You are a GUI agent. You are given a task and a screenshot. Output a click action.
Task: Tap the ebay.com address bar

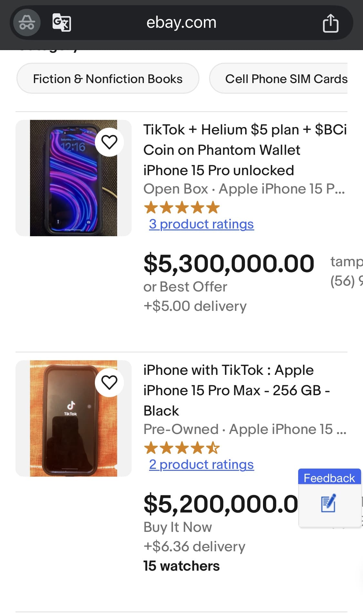point(181,23)
